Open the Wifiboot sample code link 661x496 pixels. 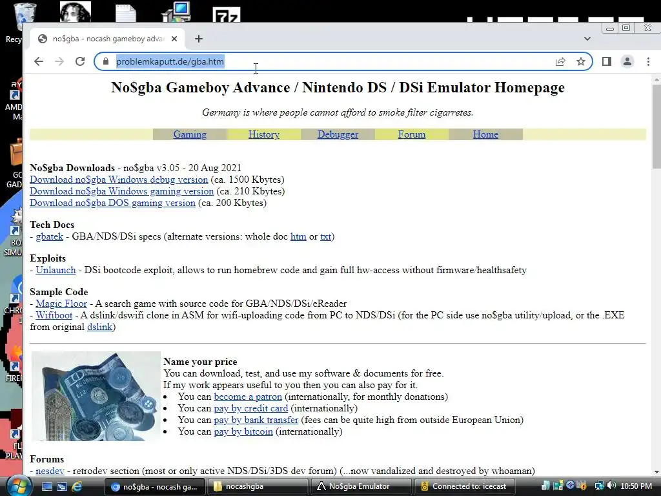[54, 315]
